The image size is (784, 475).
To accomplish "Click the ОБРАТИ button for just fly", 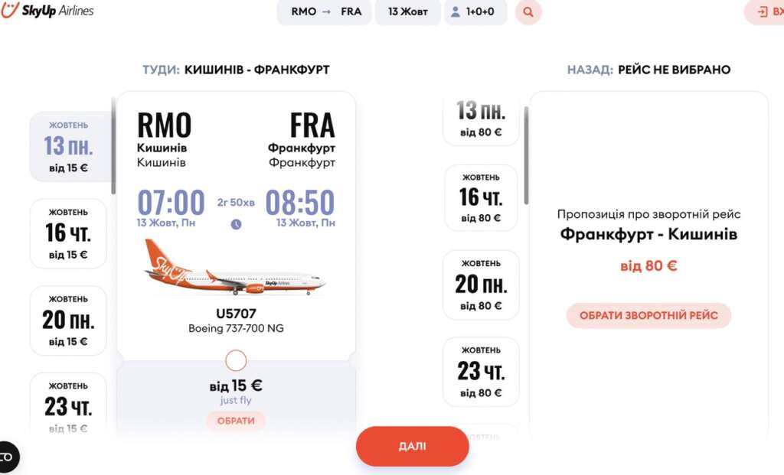I will 236,421.
